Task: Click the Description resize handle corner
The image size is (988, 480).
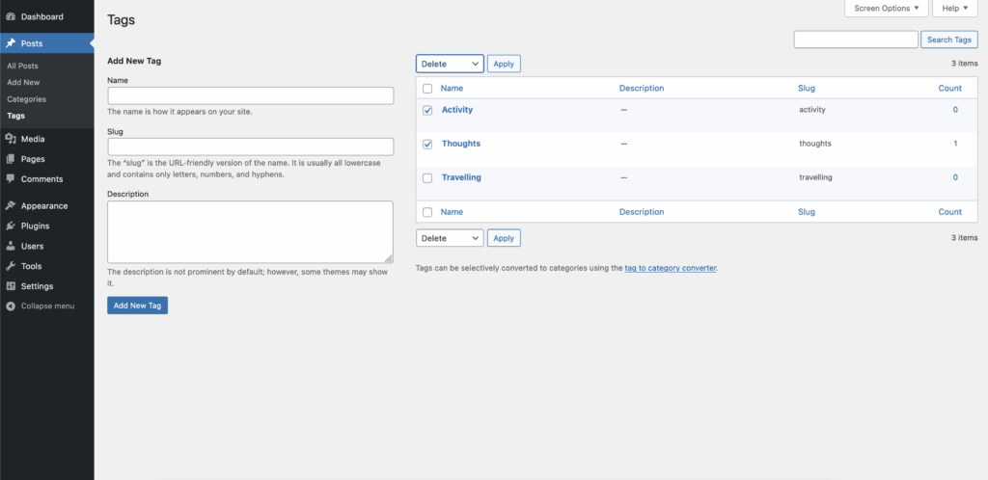Action: [389, 258]
